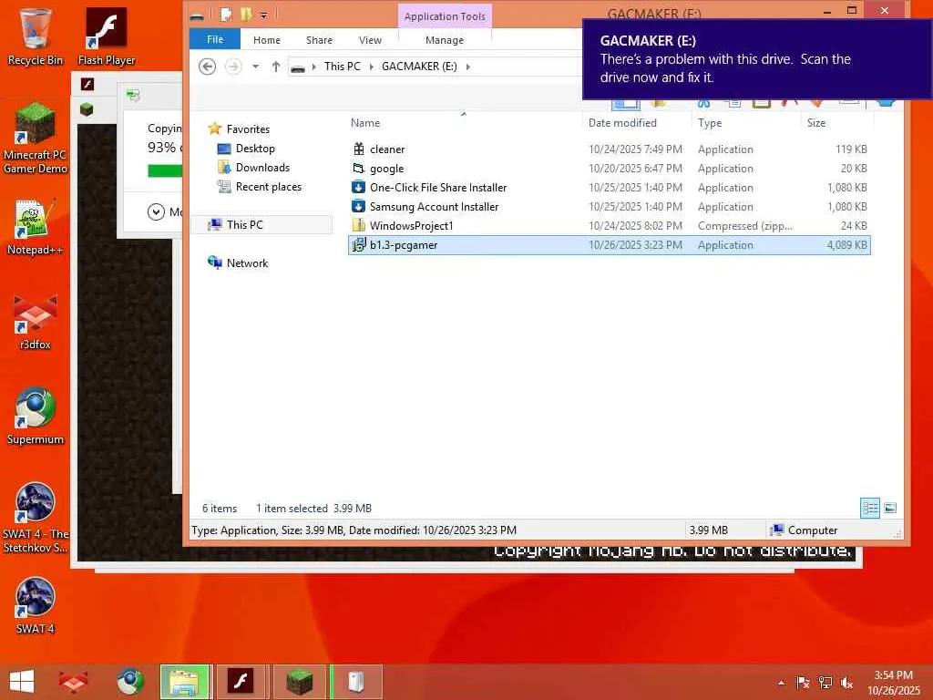Image resolution: width=933 pixels, height=700 pixels.
Task: Click GACMAKER (E:) in address breadcrumb
Action: [419, 66]
